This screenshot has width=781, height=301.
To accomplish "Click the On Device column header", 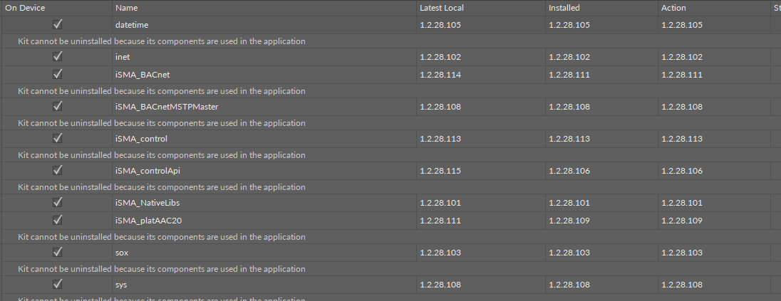I will [25, 8].
